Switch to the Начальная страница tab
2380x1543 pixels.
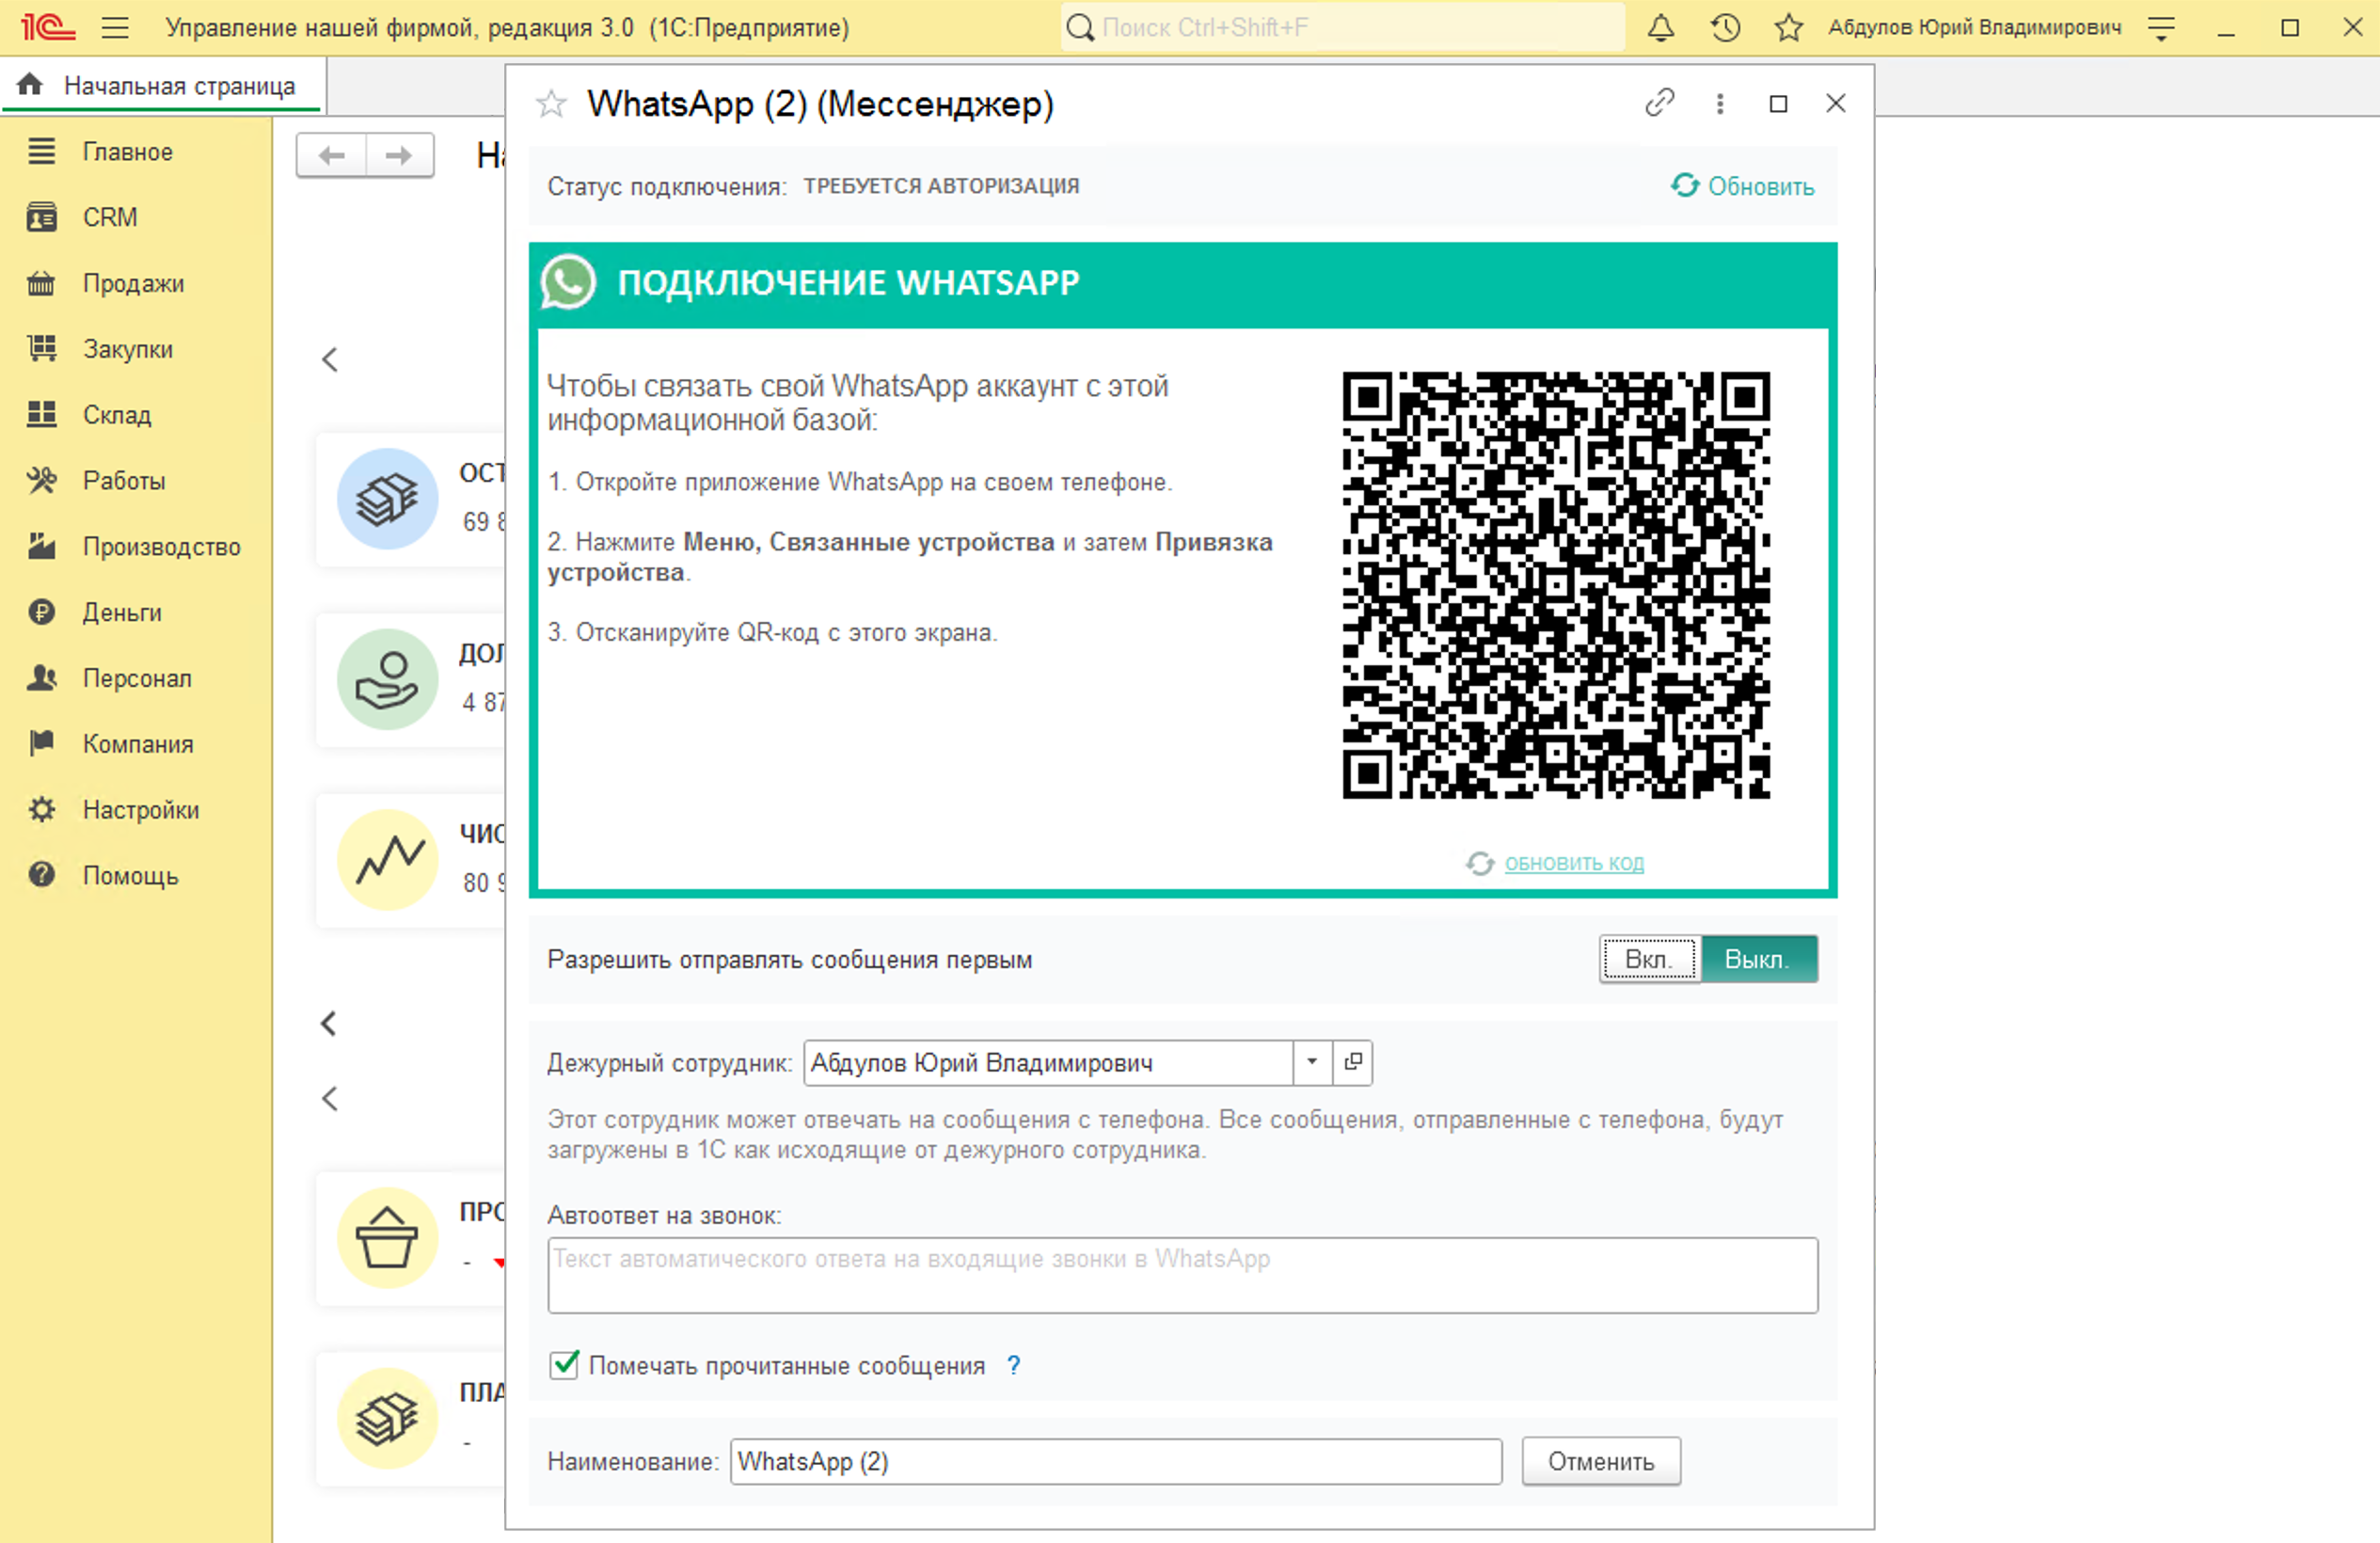coord(180,85)
